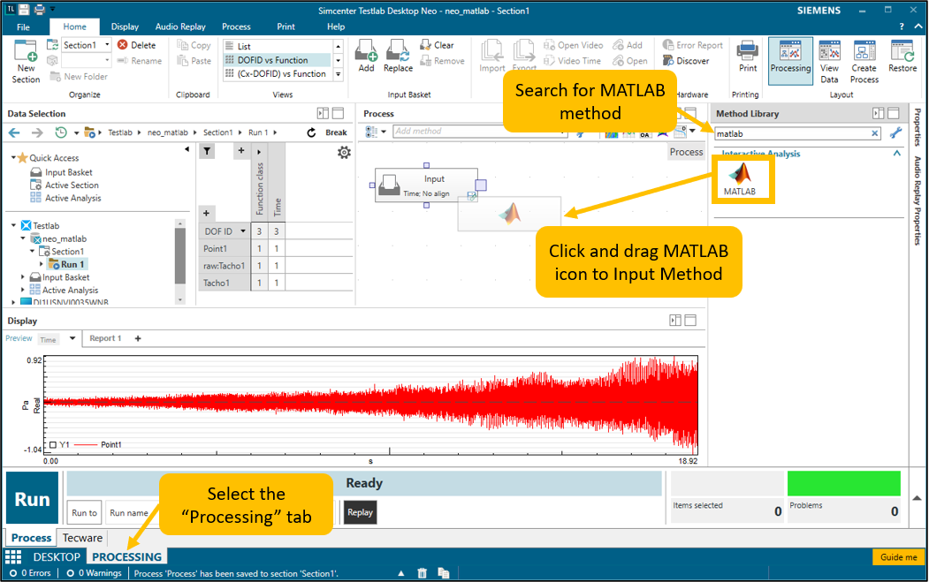Click neo_matlab in the breadcrumb path

pyautogui.click(x=168, y=132)
